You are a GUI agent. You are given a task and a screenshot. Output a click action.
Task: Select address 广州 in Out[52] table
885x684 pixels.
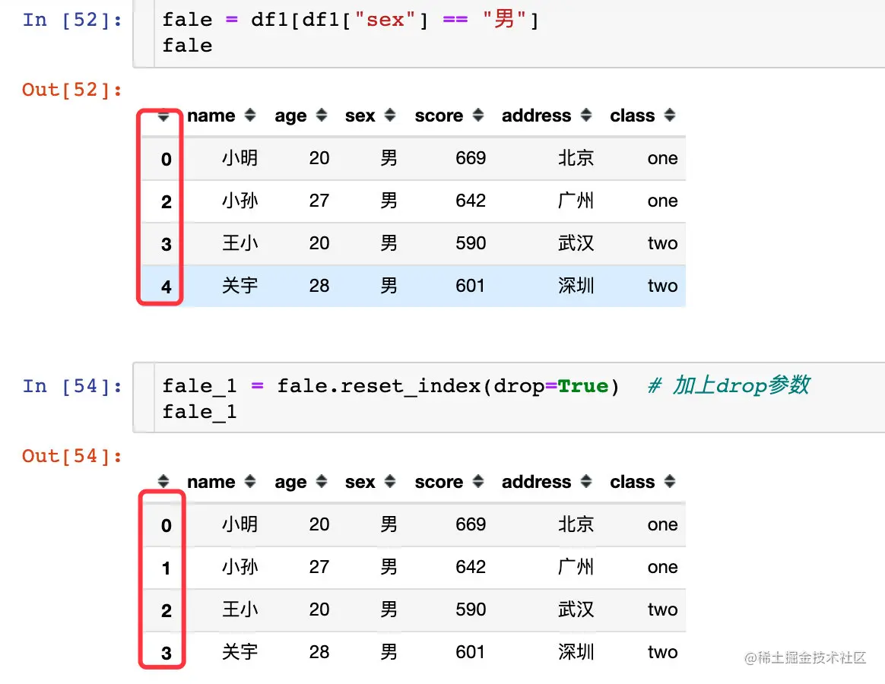(x=576, y=201)
